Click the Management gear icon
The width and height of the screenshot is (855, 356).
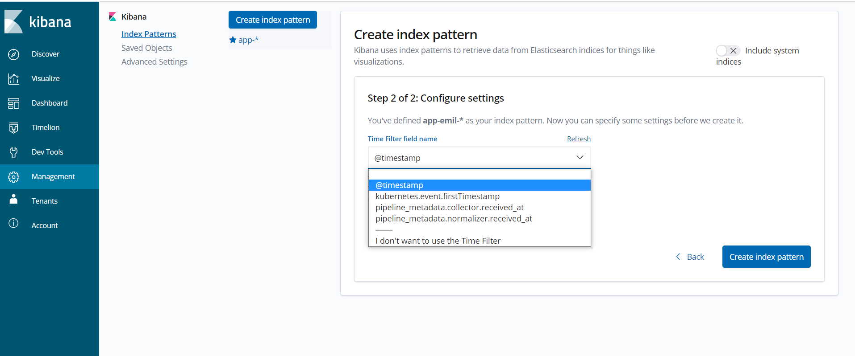[14, 177]
